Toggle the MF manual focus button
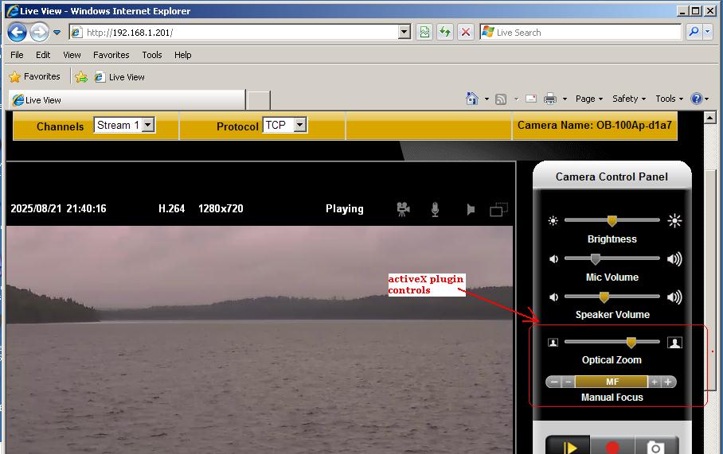 [x=612, y=382]
